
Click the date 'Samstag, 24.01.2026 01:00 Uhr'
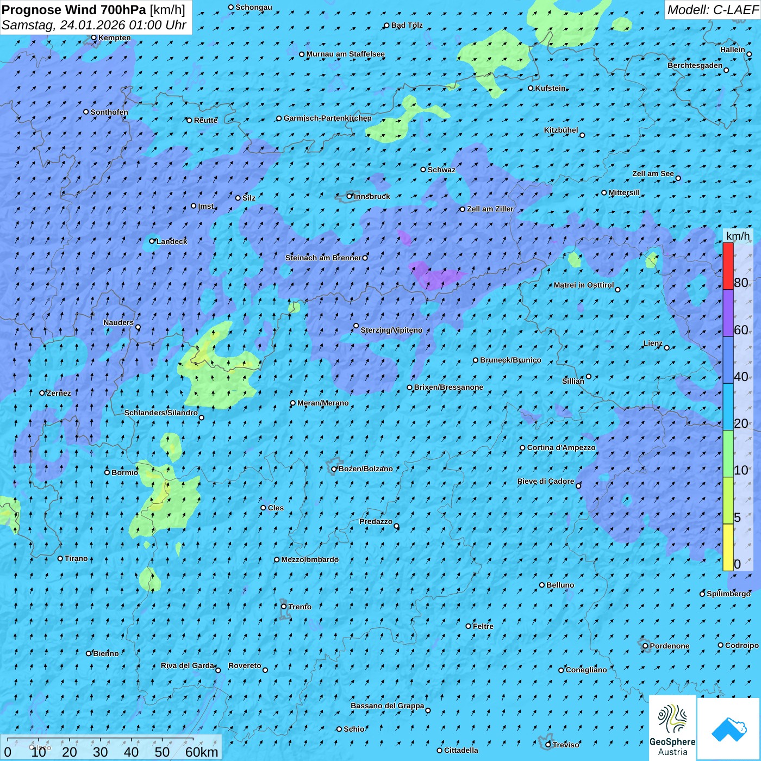point(94,25)
